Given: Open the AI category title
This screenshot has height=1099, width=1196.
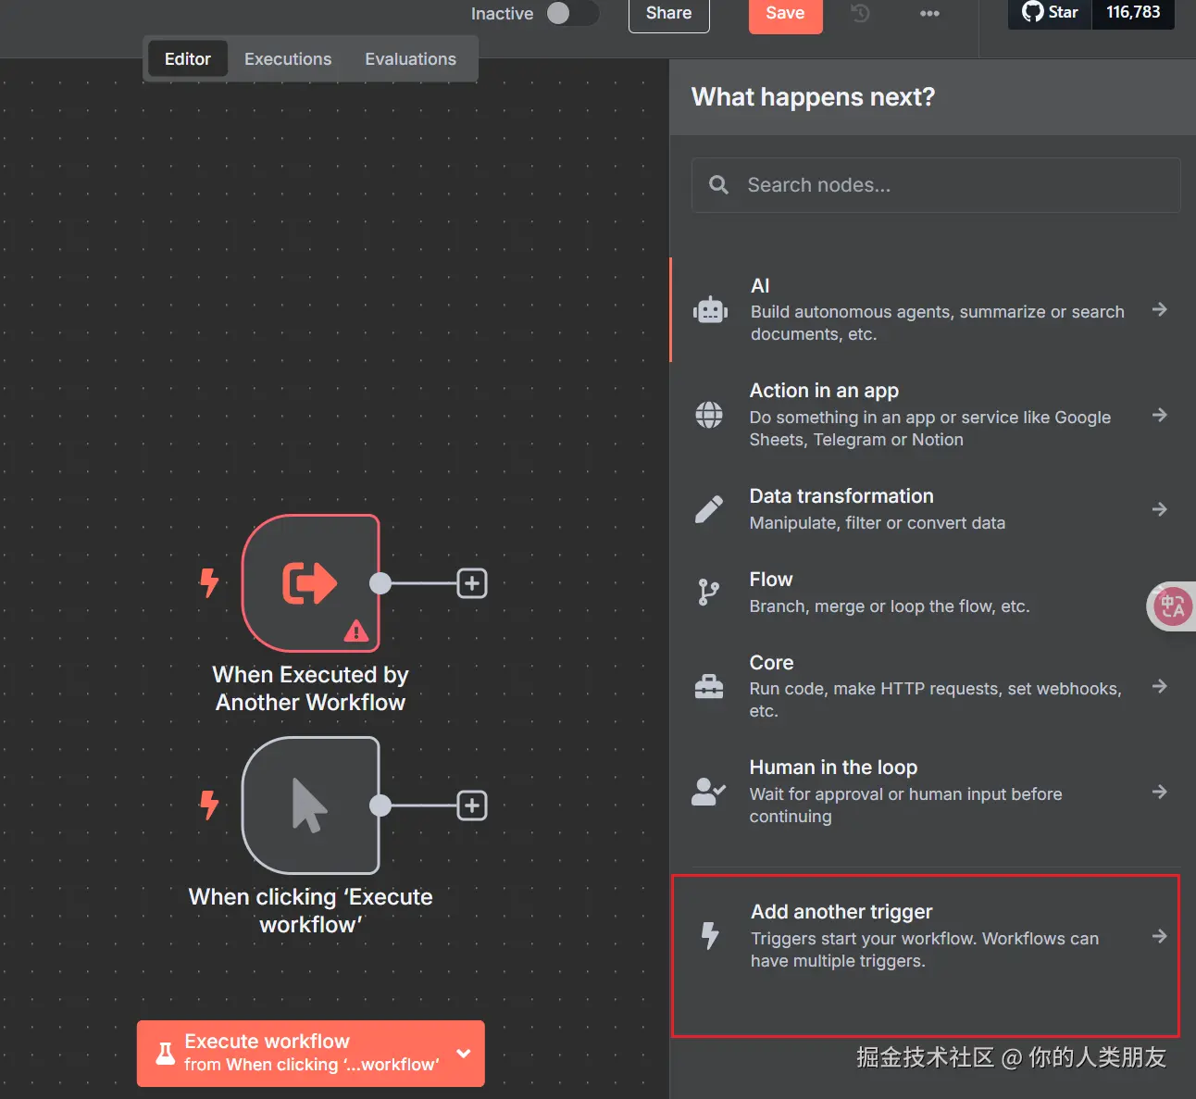Looking at the screenshot, I should (760, 286).
